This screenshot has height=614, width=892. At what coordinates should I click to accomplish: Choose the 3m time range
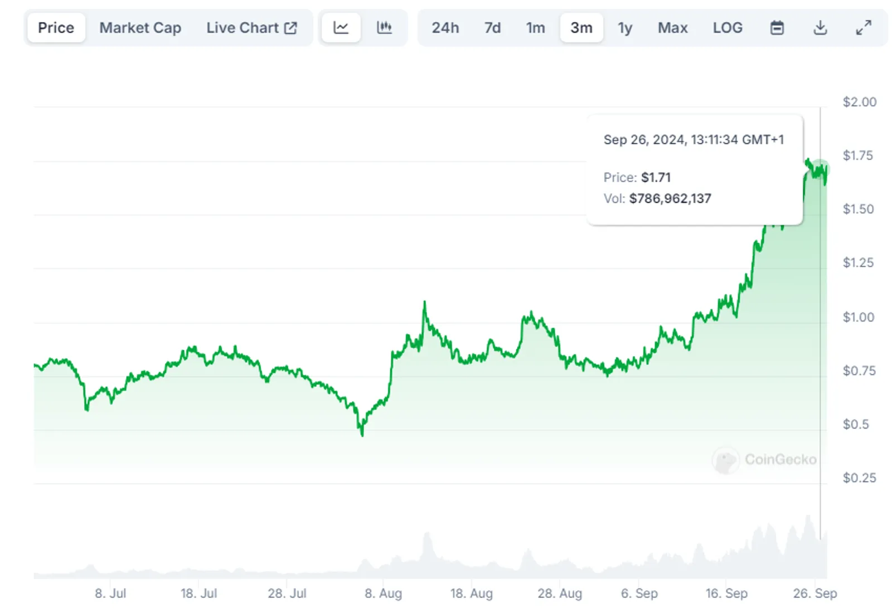(581, 27)
